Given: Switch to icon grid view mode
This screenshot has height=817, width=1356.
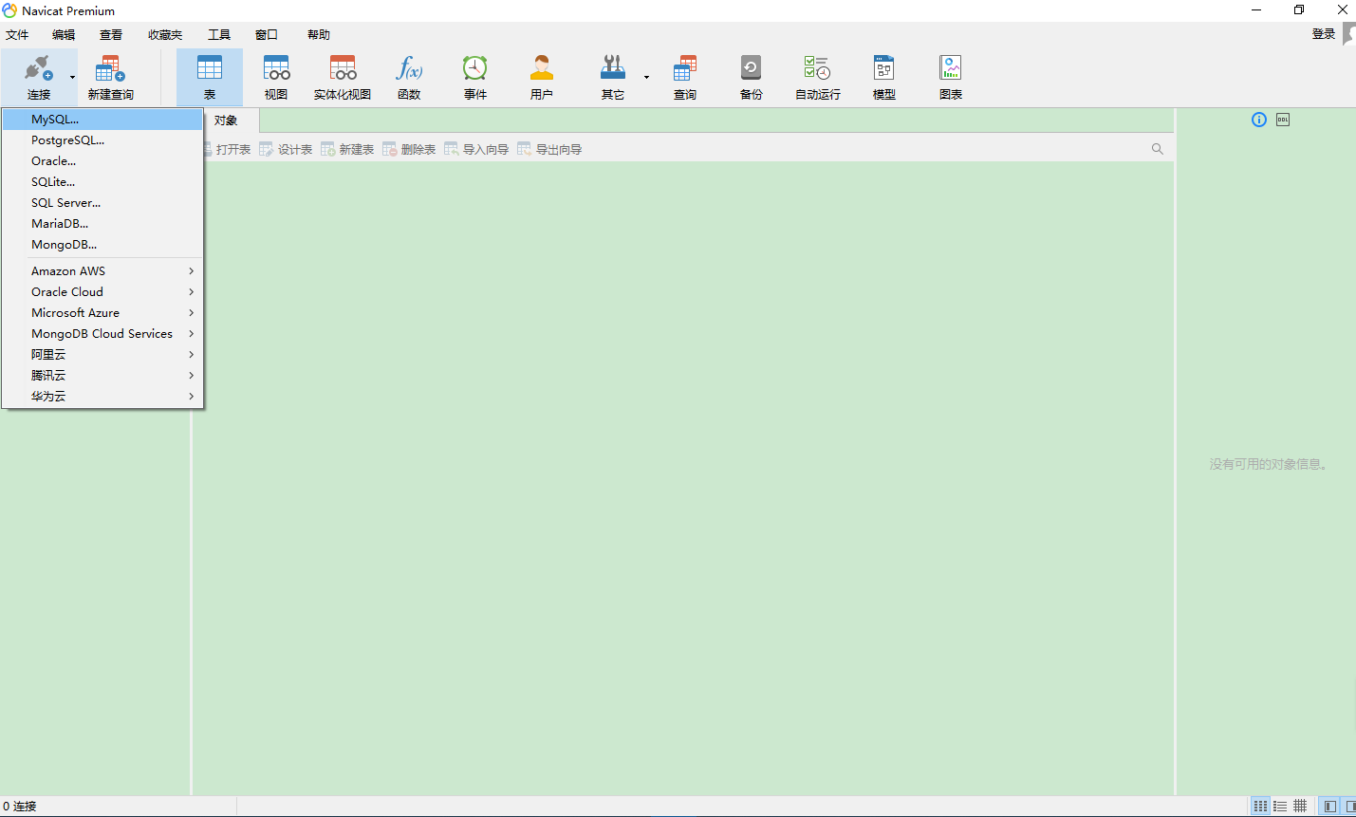Looking at the screenshot, I should (1260, 807).
